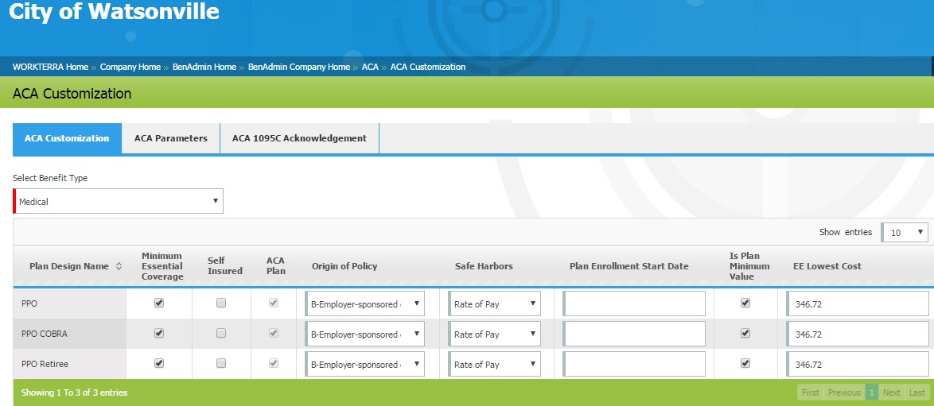
Task: Switch to ACA Parameters tab
Action: (170, 138)
